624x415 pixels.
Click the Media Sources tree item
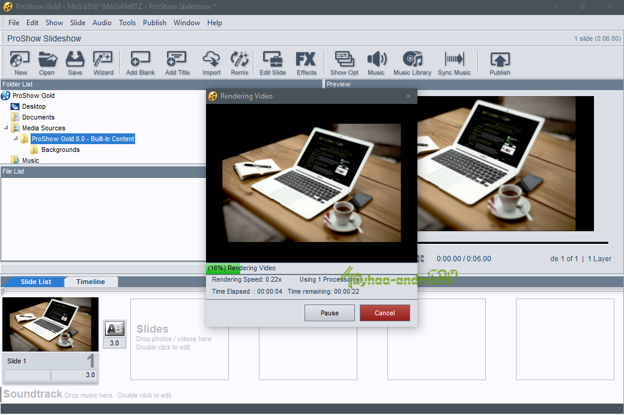(x=44, y=128)
